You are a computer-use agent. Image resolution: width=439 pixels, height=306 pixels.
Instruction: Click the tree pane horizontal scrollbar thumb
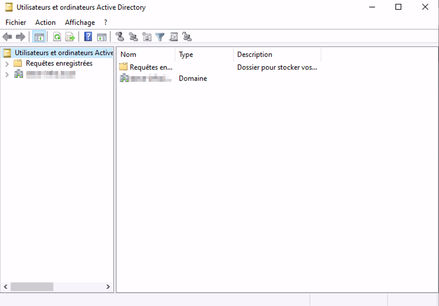click(32, 287)
